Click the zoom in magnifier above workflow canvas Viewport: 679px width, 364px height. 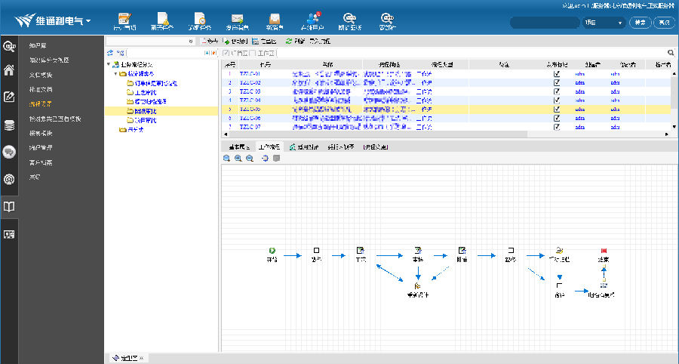tap(238, 159)
